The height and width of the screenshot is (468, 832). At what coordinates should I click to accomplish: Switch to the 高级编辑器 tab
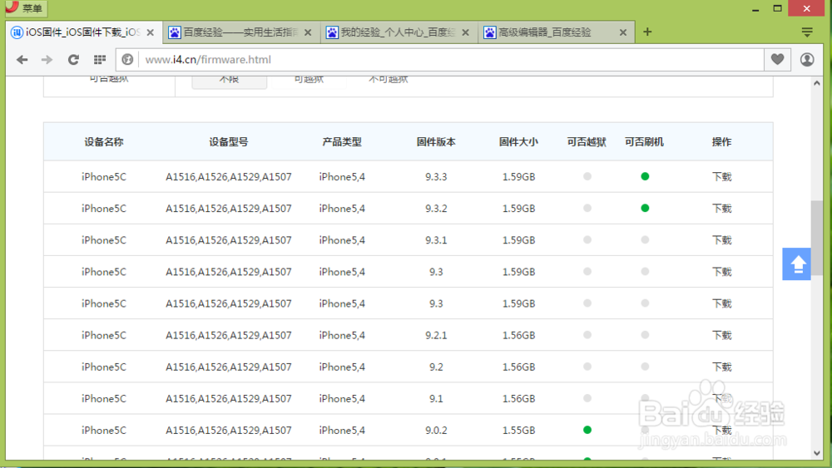(x=557, y=32)
